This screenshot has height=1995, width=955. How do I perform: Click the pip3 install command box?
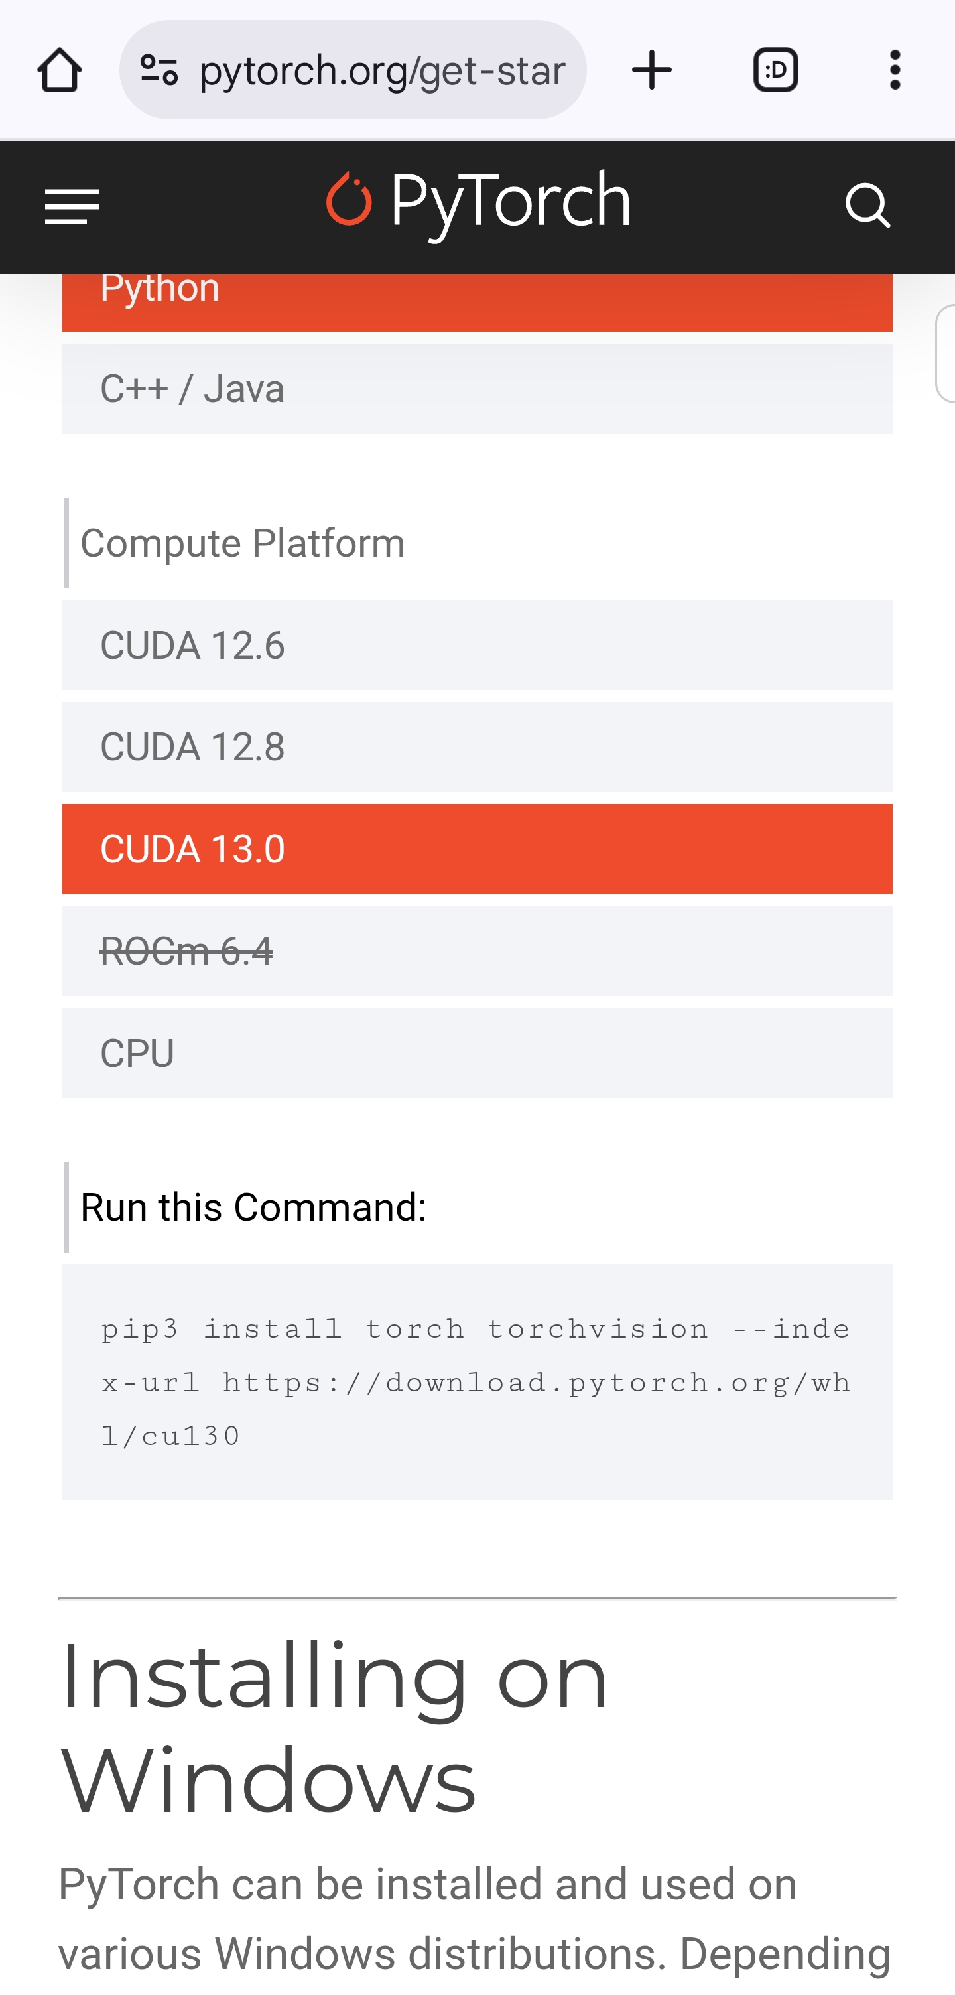pos(477,1381)
